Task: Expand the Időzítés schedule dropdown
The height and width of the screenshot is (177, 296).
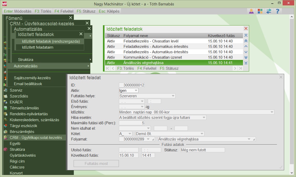Action: (272, 112)
